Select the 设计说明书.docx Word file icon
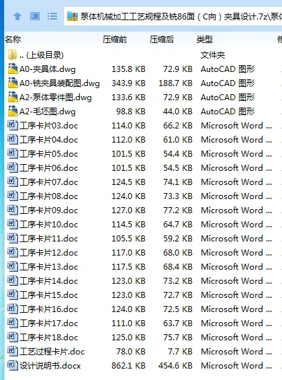Viewport: 282px width, 380px height. [13, 365]
